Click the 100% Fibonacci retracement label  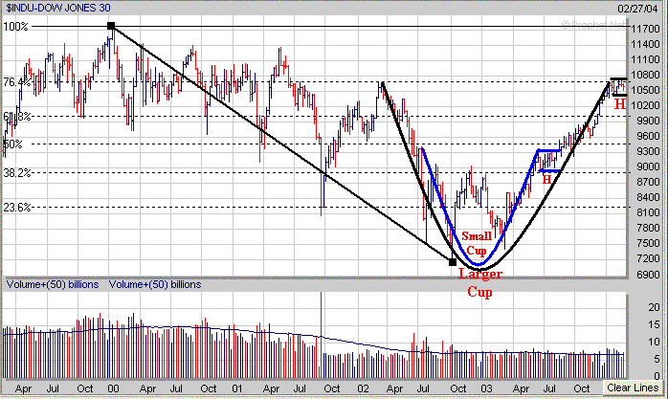pos(15,27)
